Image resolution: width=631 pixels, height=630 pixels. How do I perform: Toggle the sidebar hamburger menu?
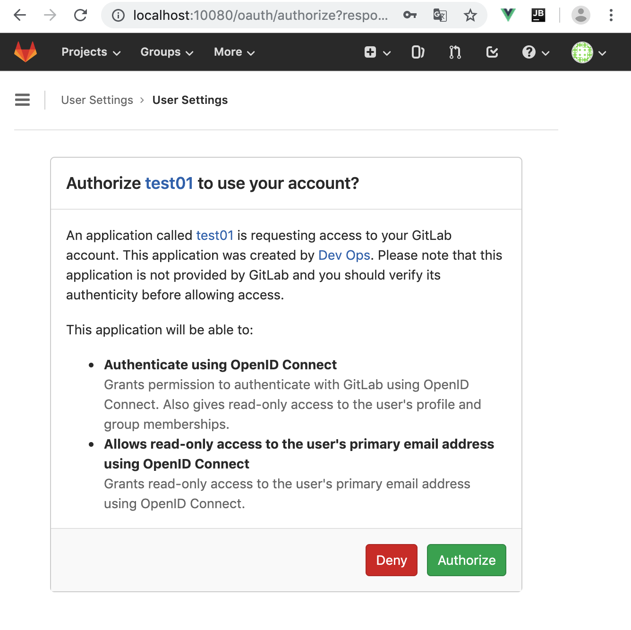pos(22,100)
